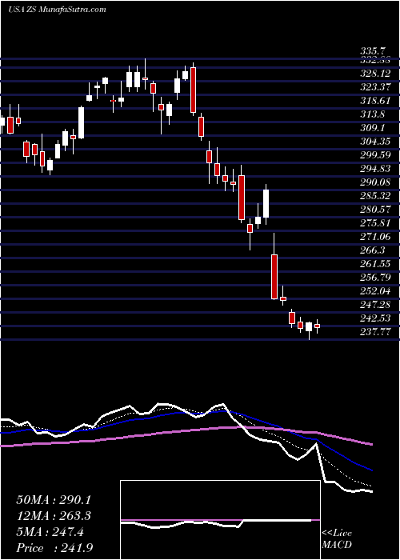The height and width of the screenshot is (560, 400).
Task: Select the 328.12 price level label
Action: pyautogui.click(x=377, y=74)
